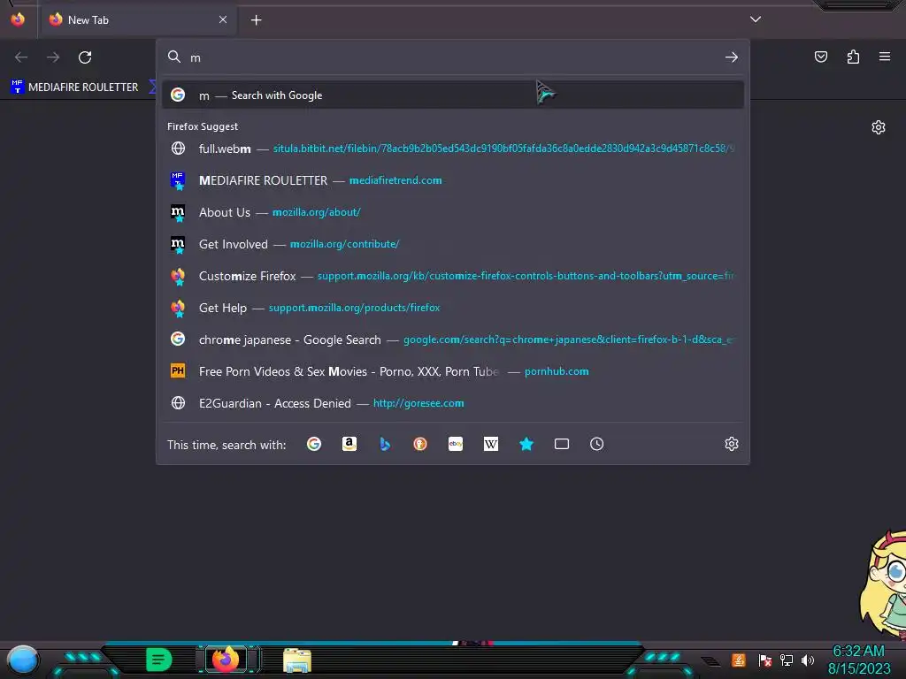
Task: Open new tab page personalize gear
Action: coord(879,127)
